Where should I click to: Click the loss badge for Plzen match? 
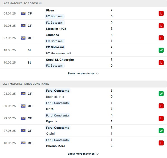(x=161, y=13)
